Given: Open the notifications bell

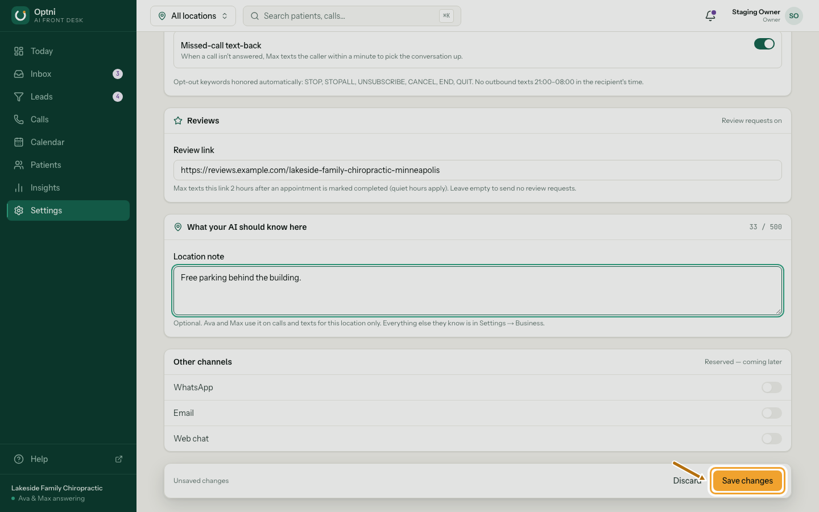Looking at the screenshot, I should (x=710, y=16).
